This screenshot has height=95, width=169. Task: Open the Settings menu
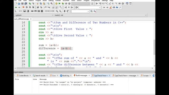click(105, 1)
